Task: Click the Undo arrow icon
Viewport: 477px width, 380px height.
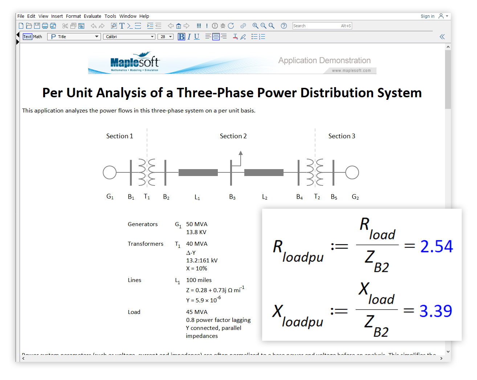Action: (x=94, y=26)
